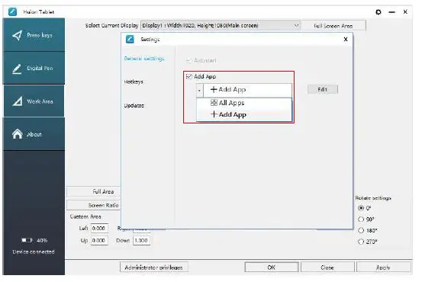Viewport: 422px width, 282px height.
Task: Confirm with the OK button
Action: click(272, 268)
